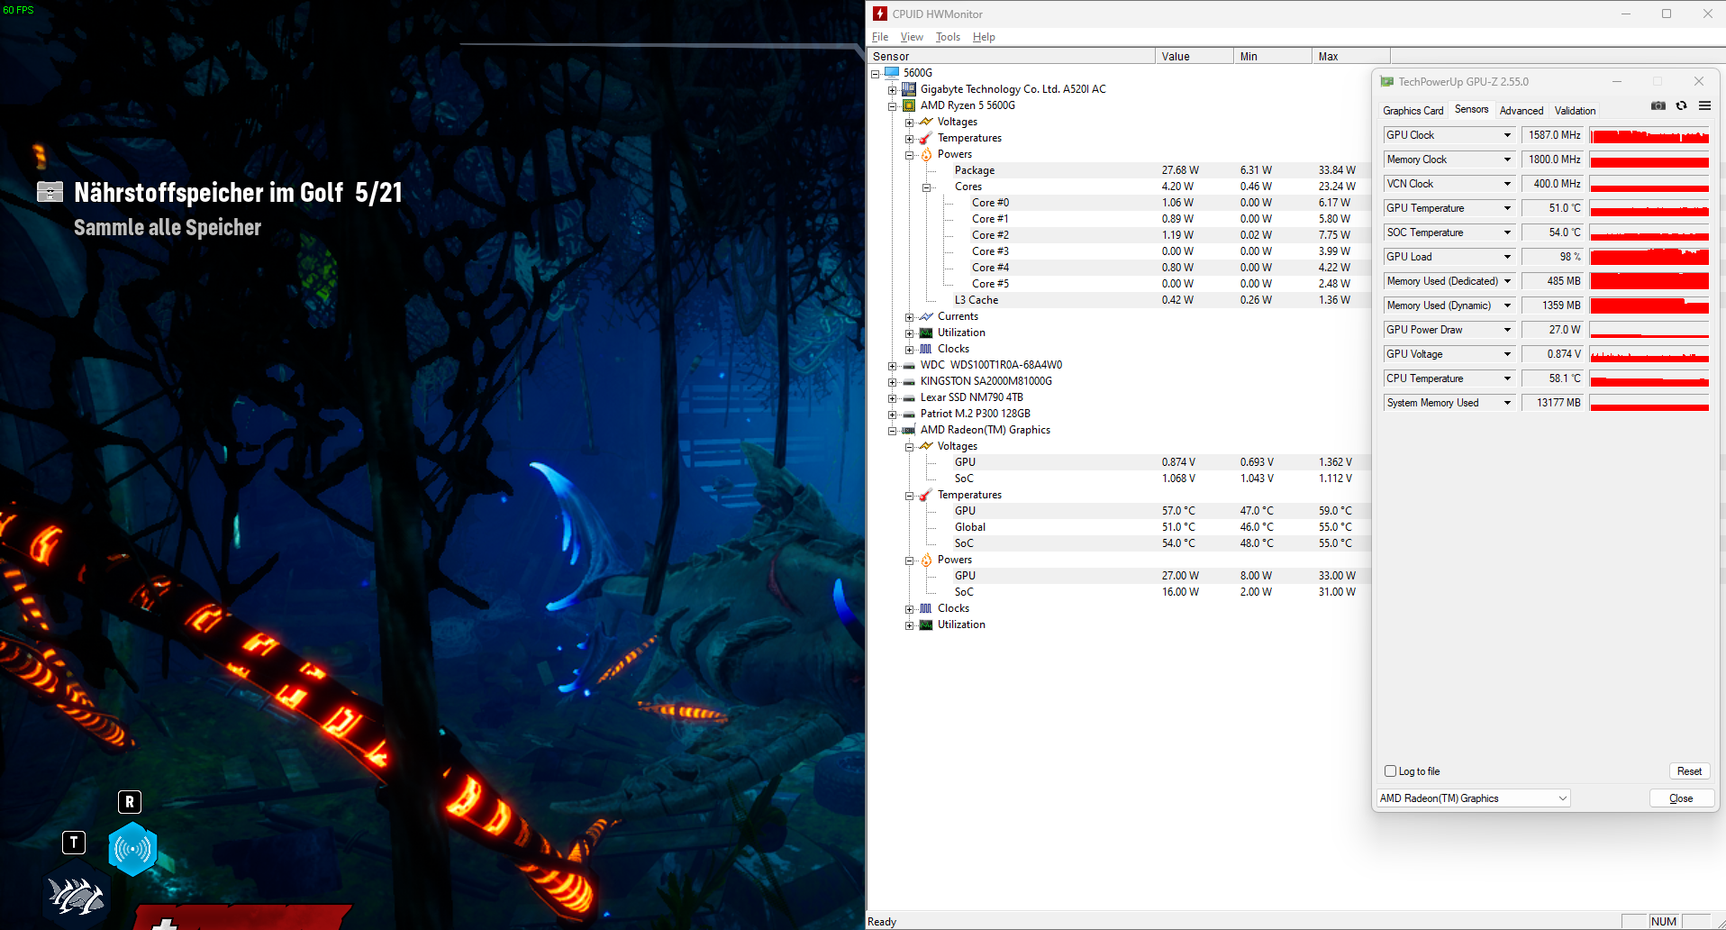
Task: Click the quest storage icon beside Nährstoffspeicher
Action: click(50, 192)
